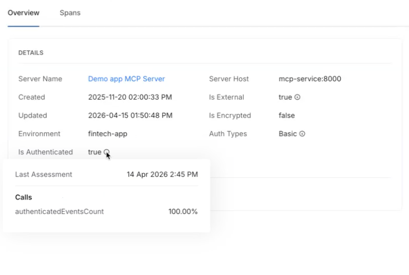Select the mcp-service:8000 server host value
409x275 pixels.
[309, 79]
